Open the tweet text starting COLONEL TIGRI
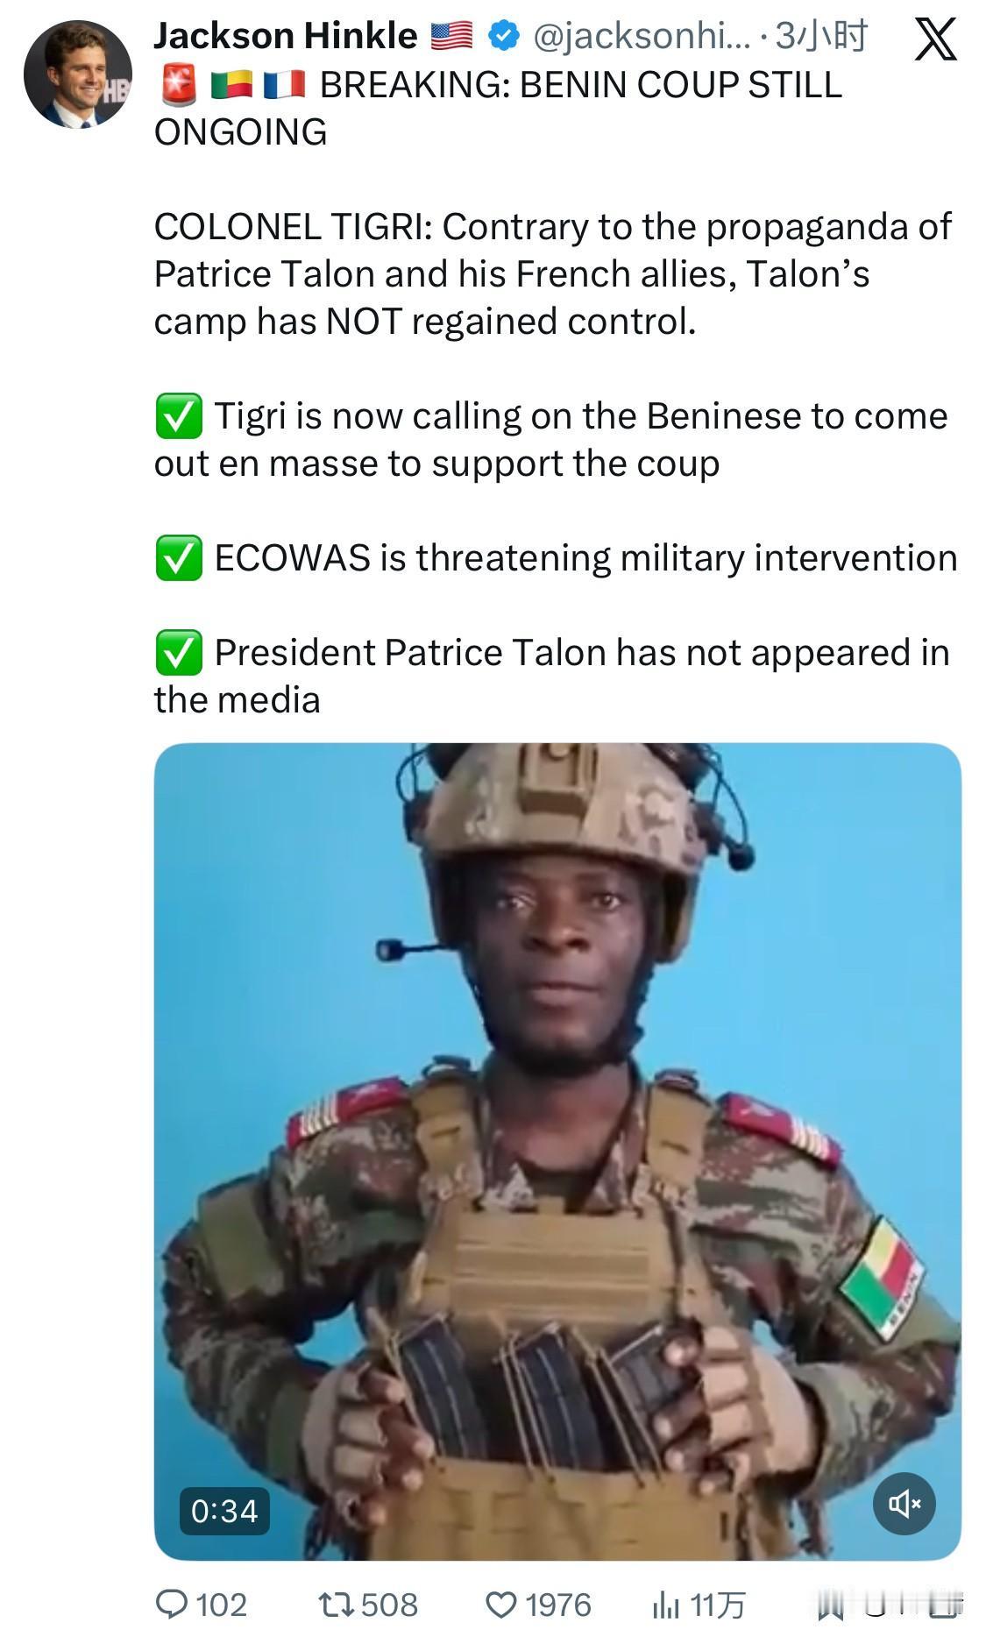Viewport: 986px width, 1637px height. coord(552,274)
